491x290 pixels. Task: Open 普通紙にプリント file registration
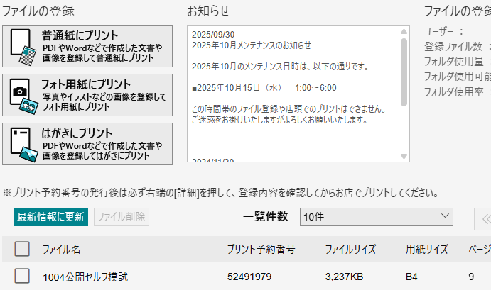(88, 47)
